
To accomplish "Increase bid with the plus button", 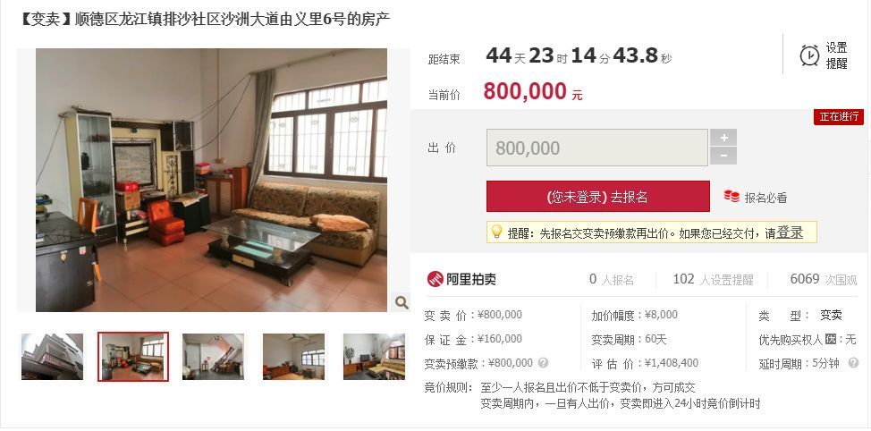I will tap(723, 137).
